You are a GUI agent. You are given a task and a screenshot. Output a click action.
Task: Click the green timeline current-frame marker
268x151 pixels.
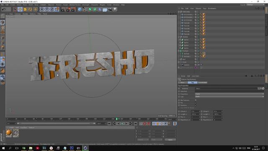point(117,119)
